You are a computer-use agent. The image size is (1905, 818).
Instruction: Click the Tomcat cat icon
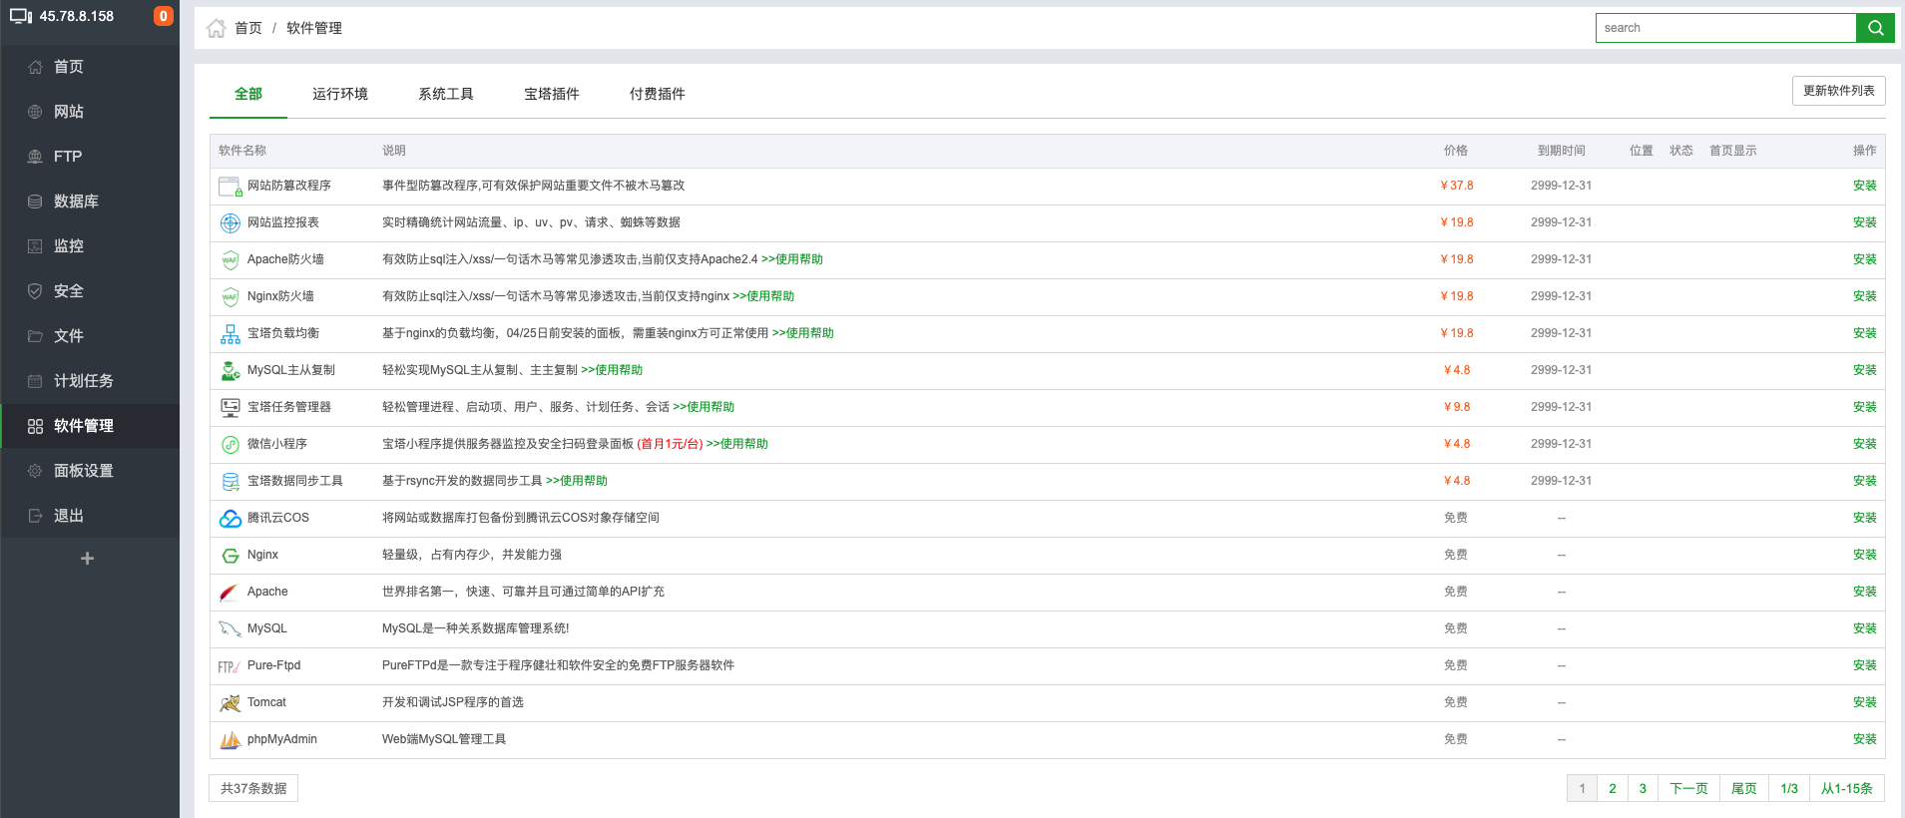click(231, 703)
